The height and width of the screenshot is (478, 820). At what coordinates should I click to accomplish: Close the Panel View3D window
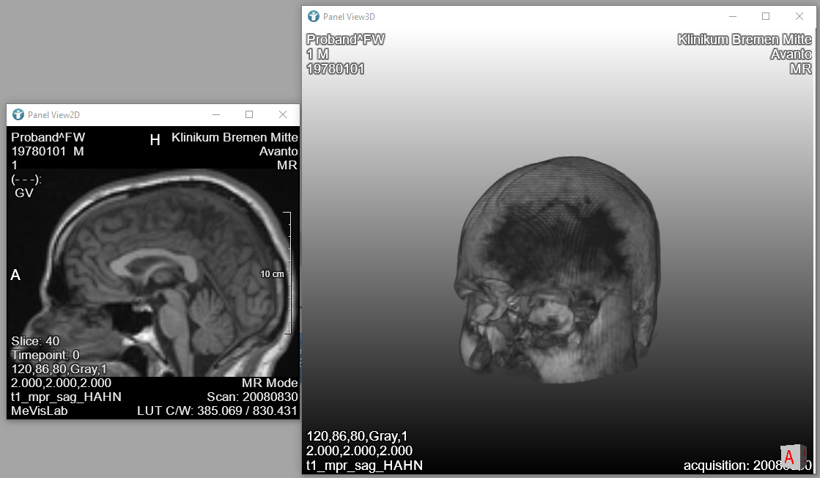799,16
